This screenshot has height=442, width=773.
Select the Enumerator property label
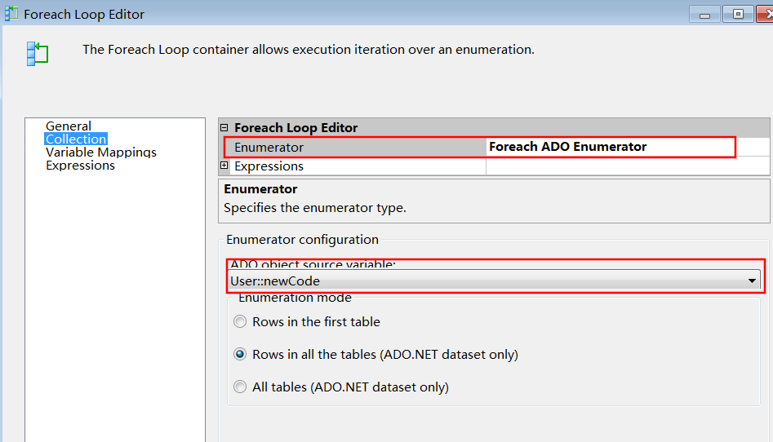[269, 148]
